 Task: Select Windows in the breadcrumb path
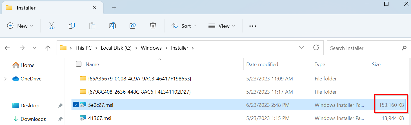click(x=151, y=48)
